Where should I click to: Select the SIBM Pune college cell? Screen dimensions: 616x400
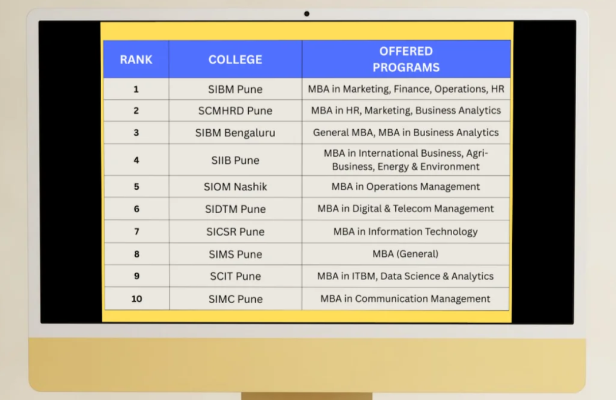tap(235, 89)
